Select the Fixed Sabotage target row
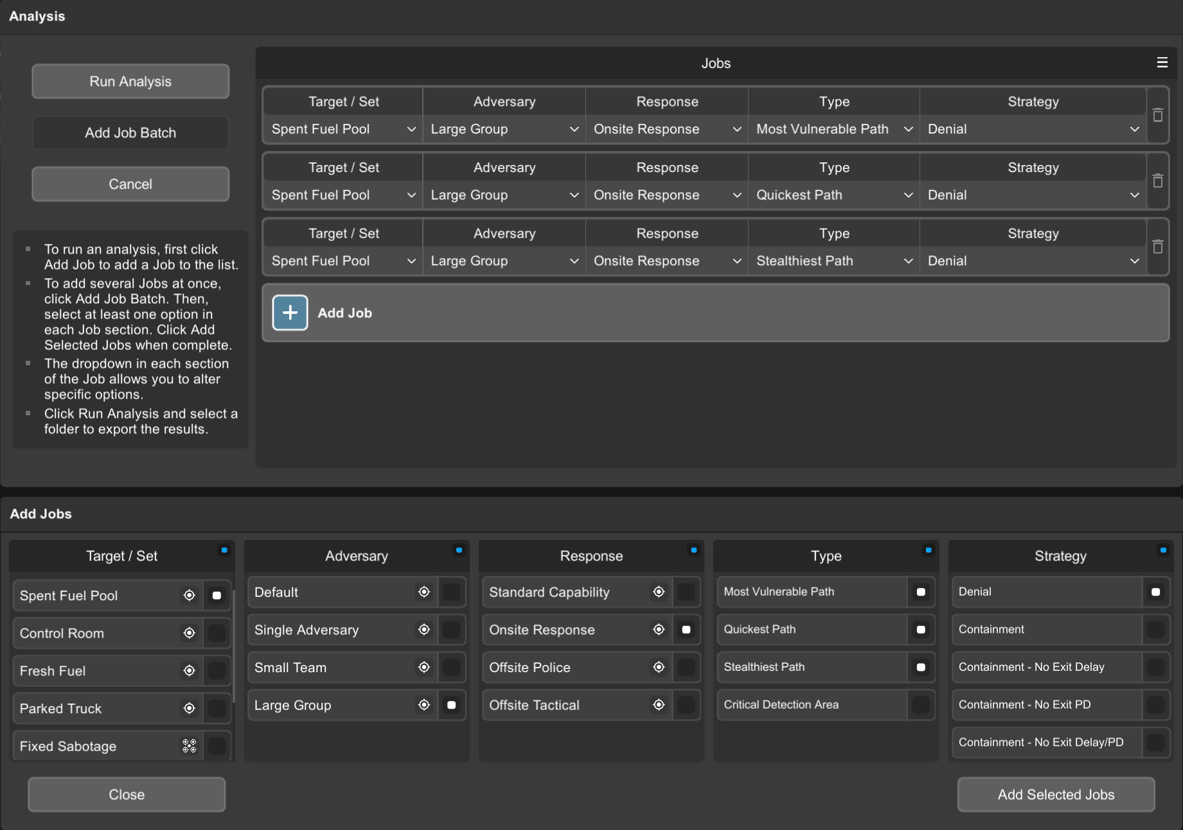 (121, 746)
